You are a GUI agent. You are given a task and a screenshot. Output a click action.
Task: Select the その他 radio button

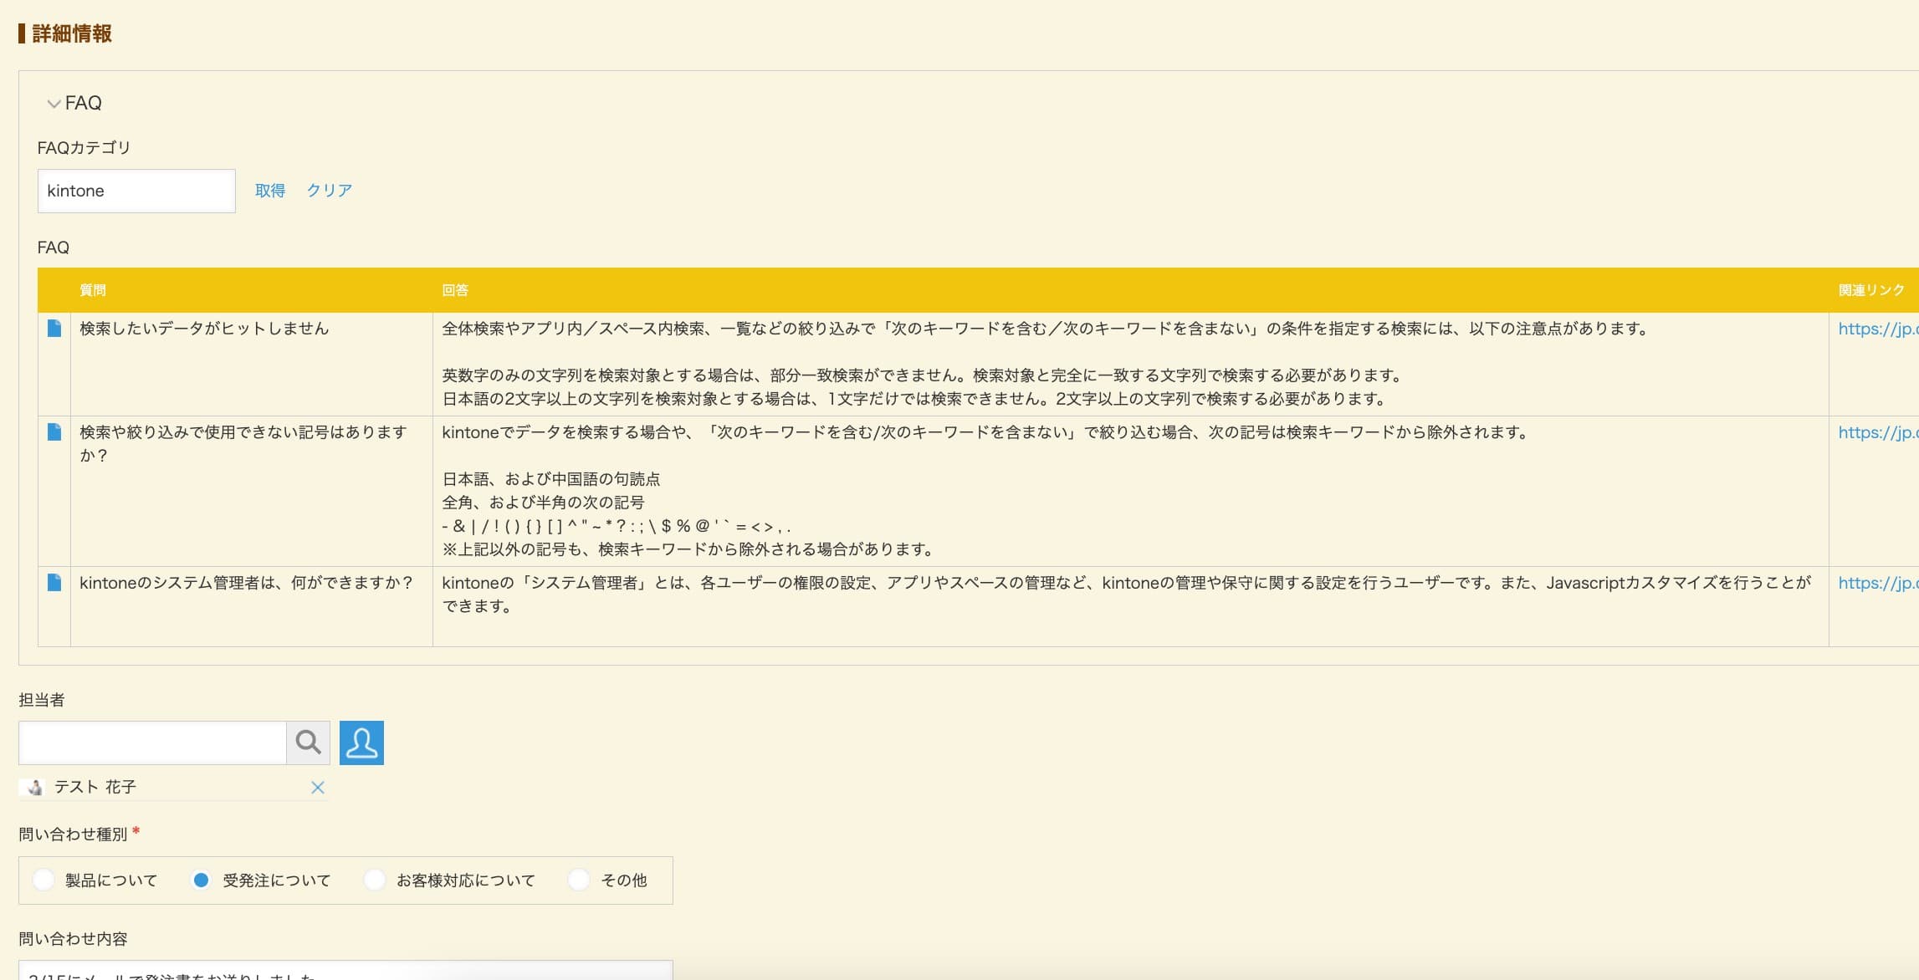[579, 880]
